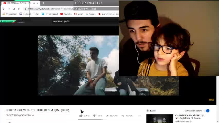The image size is (219, 123).
Task: Open the Everest Sgm-x7 bookmark
Action: coord(108,14)
